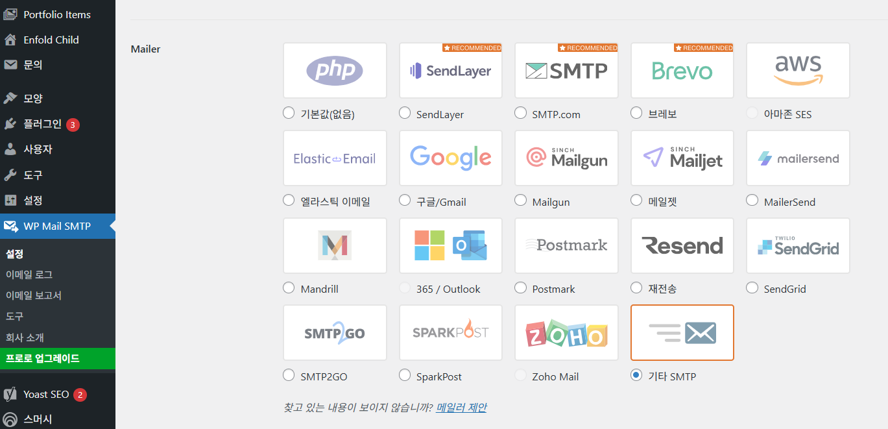This screenshot has width=888, height=429.
Task: Click the Microsoft 365 Outlook logo card
Action: (x=451, y=245)
